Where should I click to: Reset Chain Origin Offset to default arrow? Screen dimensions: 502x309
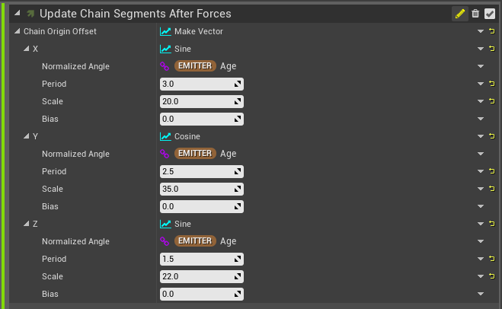492,31
